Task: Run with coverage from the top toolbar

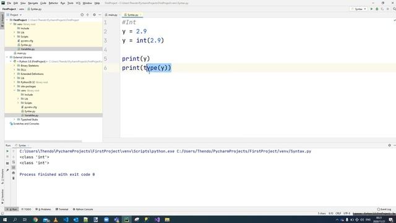Action: click(x=382, y=9)
